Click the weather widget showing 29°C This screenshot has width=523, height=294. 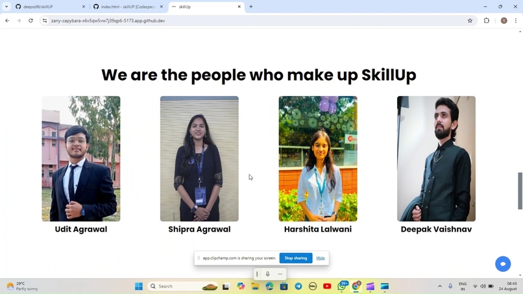22,286
